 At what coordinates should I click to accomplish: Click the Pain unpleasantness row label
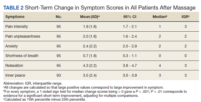pyautogui.click(x=23, y=36)
